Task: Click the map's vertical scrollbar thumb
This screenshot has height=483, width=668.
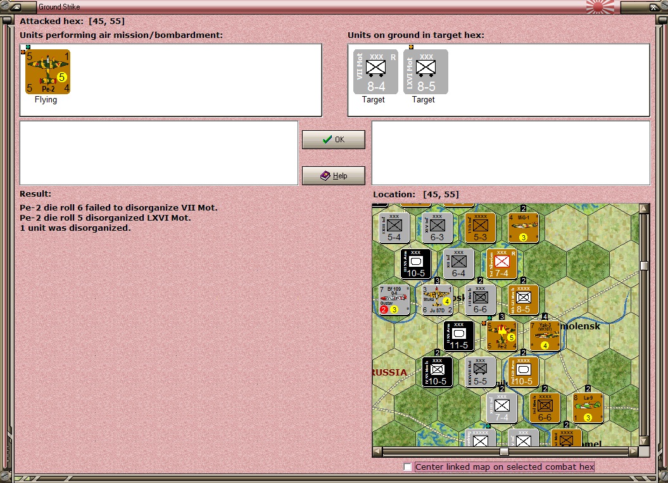Action: tap(644, 266)
